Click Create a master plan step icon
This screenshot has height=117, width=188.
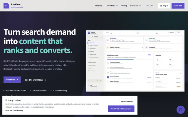click(x=108, y=77)
